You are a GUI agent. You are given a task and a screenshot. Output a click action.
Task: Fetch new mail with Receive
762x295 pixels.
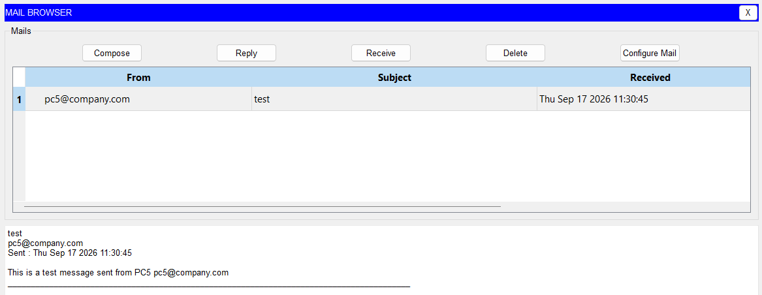point(381,53)
